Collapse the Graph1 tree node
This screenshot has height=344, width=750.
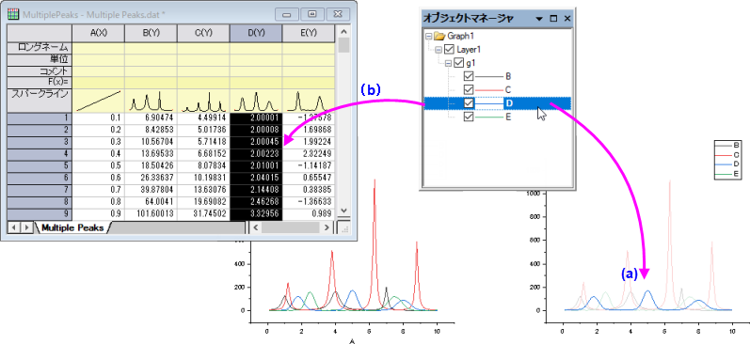[428, 36]
